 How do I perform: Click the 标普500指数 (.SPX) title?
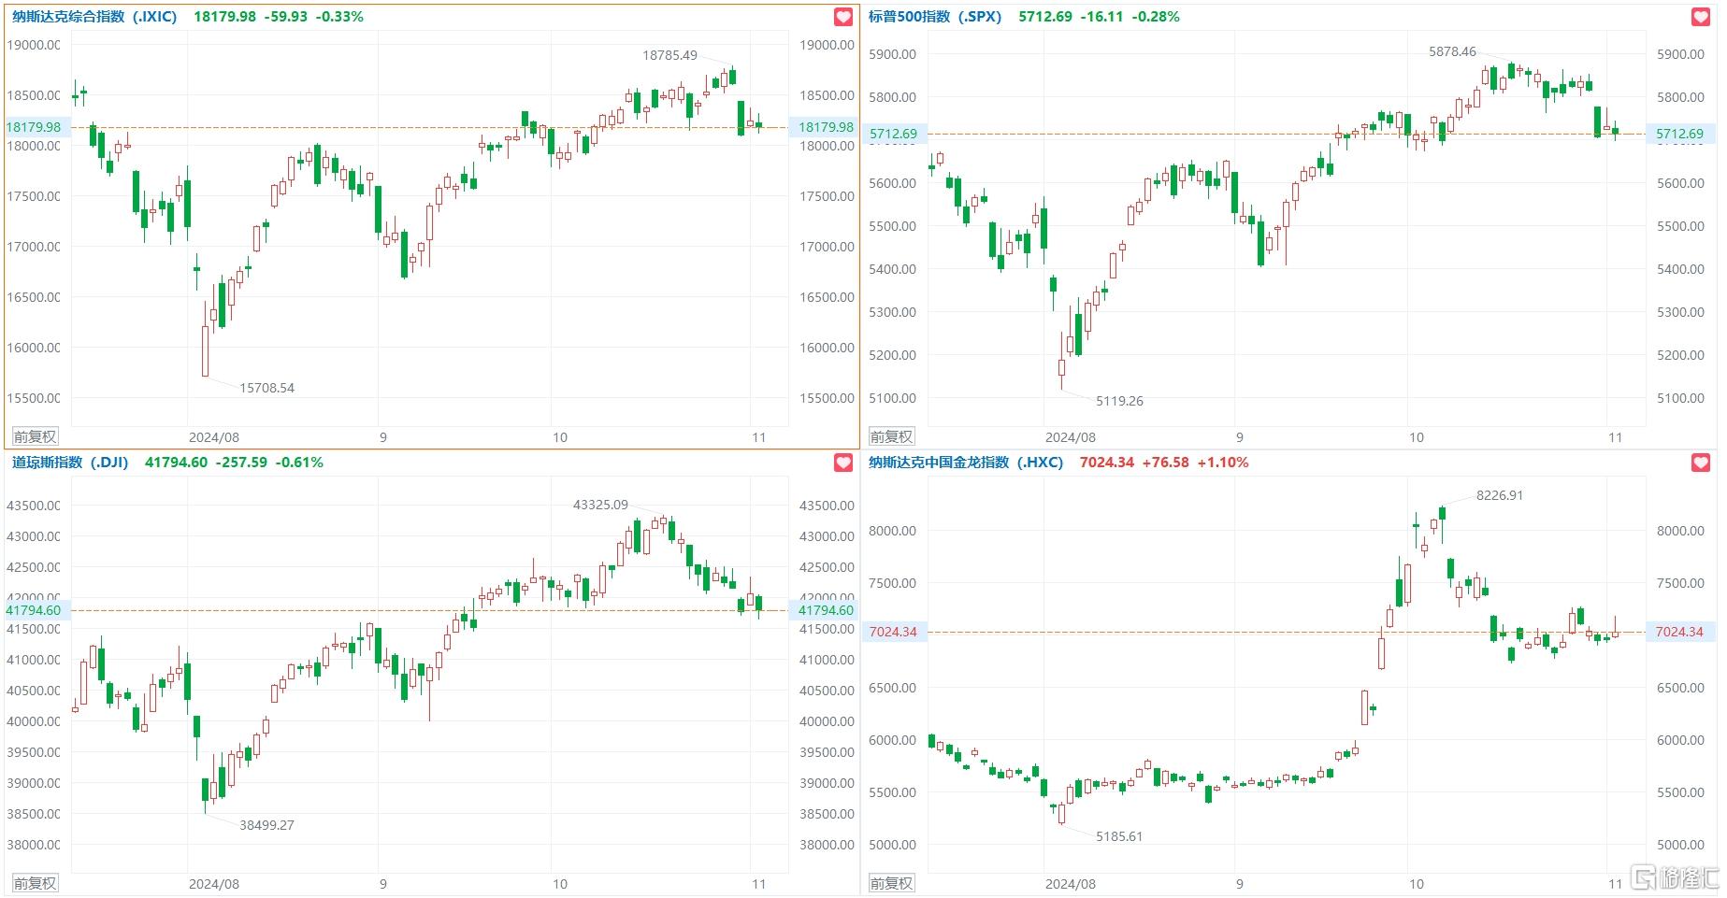pyautogui.click(x=935, y=17)
